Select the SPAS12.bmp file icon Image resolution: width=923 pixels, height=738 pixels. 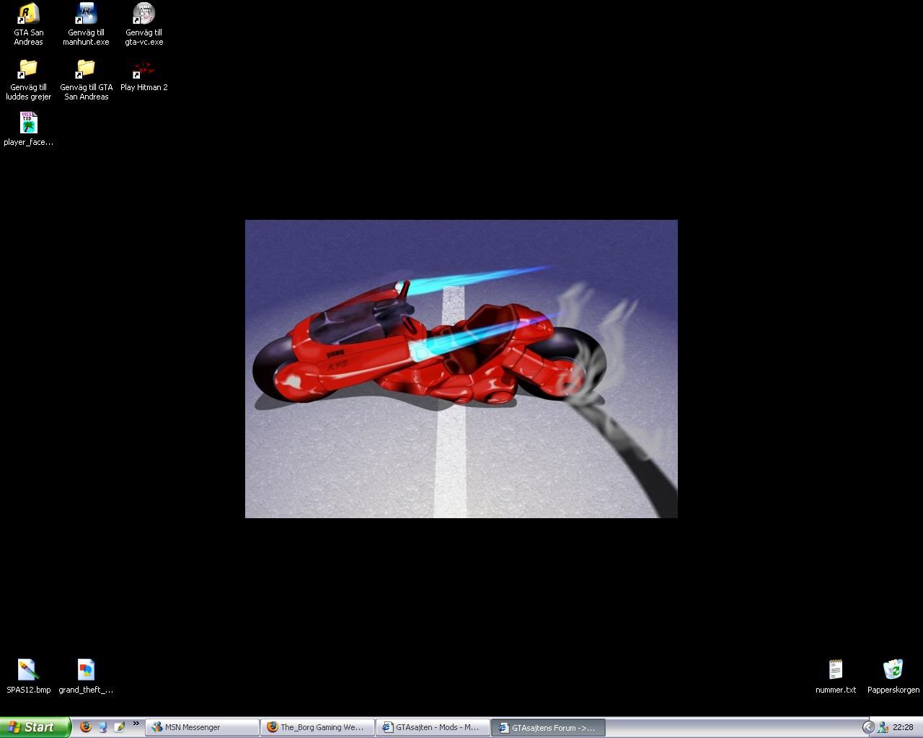[28, 676]
